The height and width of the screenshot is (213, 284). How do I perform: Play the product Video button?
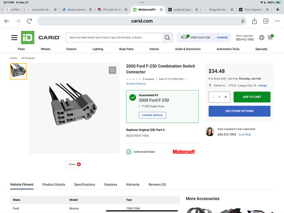[x=74, y=164]
